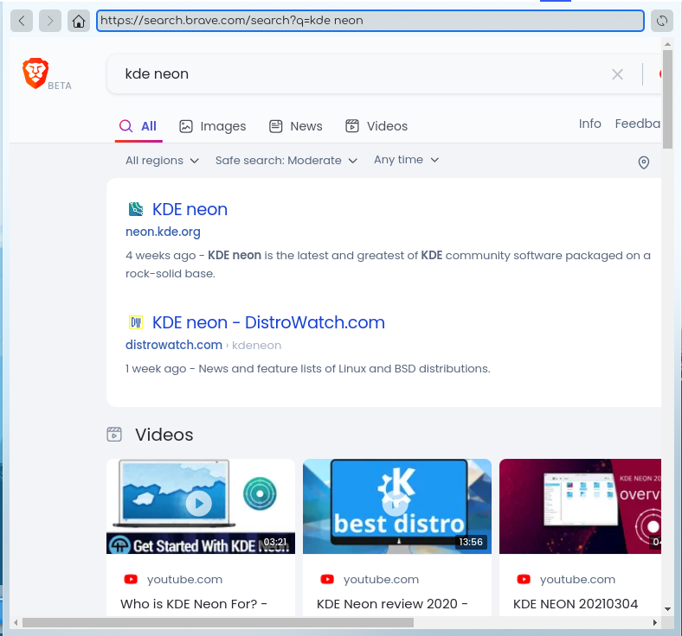Click YouTube icon under 'KDE NEON 20210304'
The height and width of the screenshot is (636, 682).
(524, 579)
